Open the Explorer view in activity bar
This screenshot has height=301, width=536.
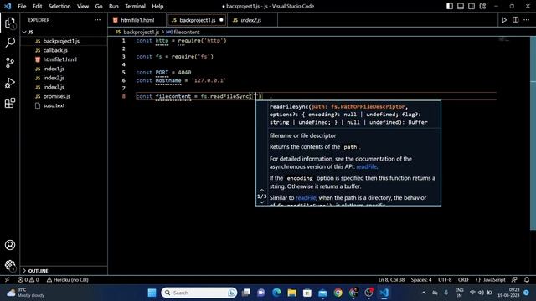[10, 23]
